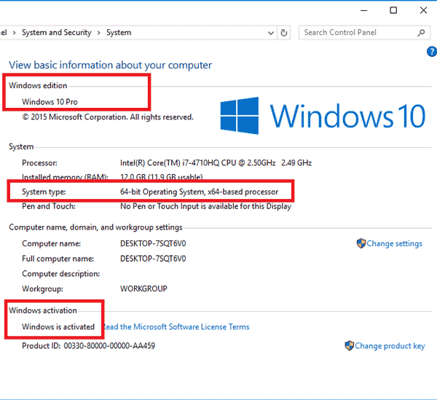Click in the Search Control Panel field
This screenshot has height=400, width=437.
click(x=357, y=33)
